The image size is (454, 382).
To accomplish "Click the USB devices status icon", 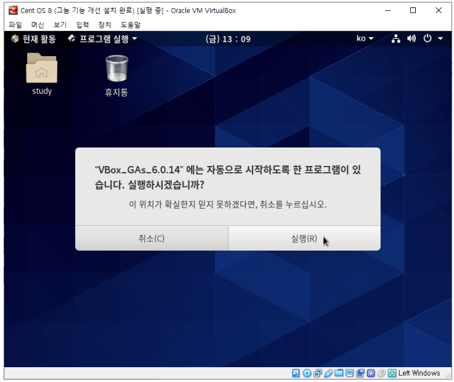I will [328, 373].
